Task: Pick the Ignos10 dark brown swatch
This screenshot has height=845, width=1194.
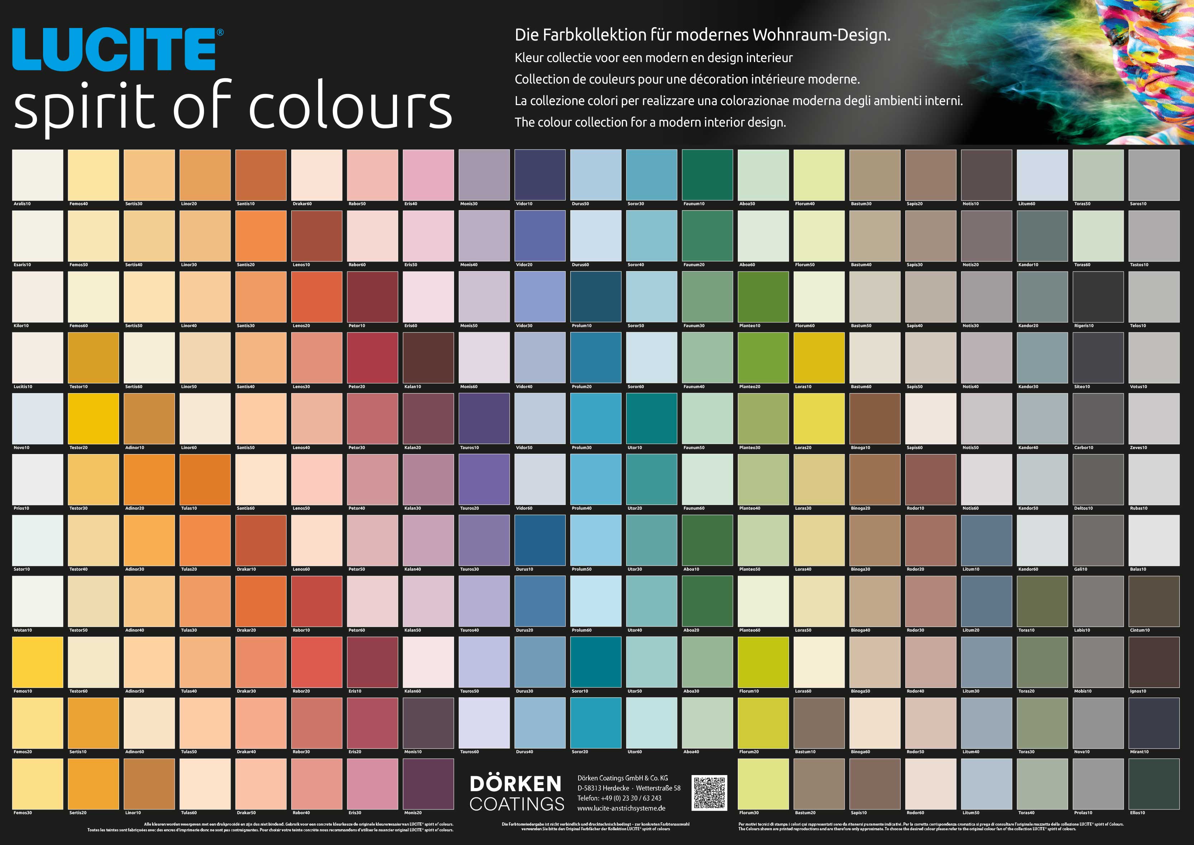Action: [x=1154, y=662]
